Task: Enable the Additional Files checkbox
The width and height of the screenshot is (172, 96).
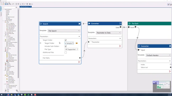Action: 66,53
